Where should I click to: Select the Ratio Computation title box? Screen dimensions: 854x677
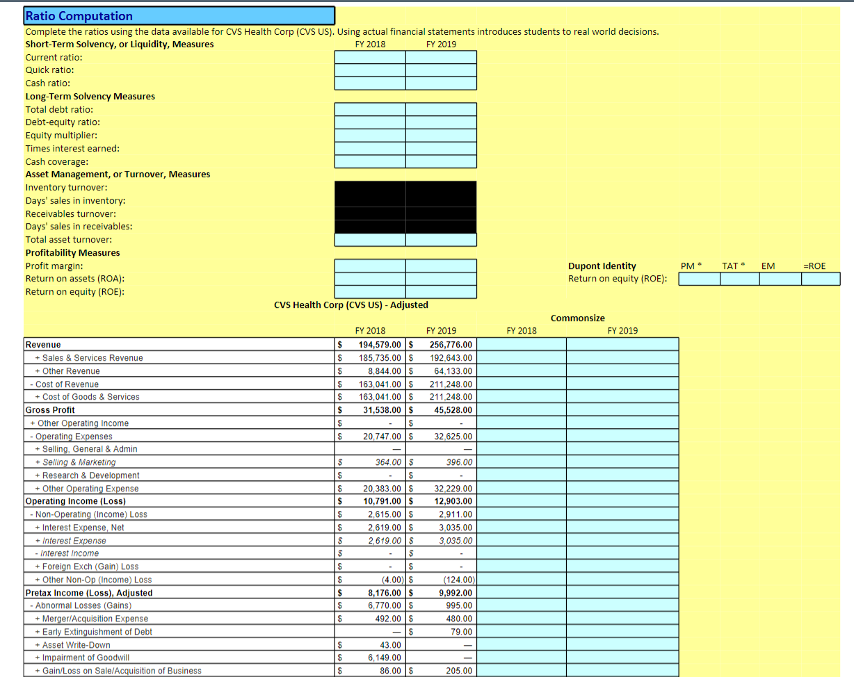coord(177,15)
